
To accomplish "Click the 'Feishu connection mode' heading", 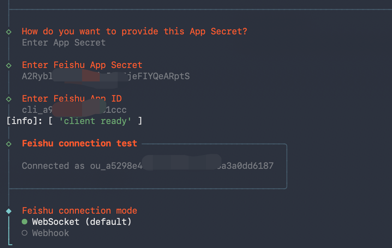I will coord(79,211).
